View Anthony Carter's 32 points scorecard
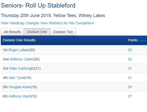Viewport: 147px width, 112px height. coord(130,59)
